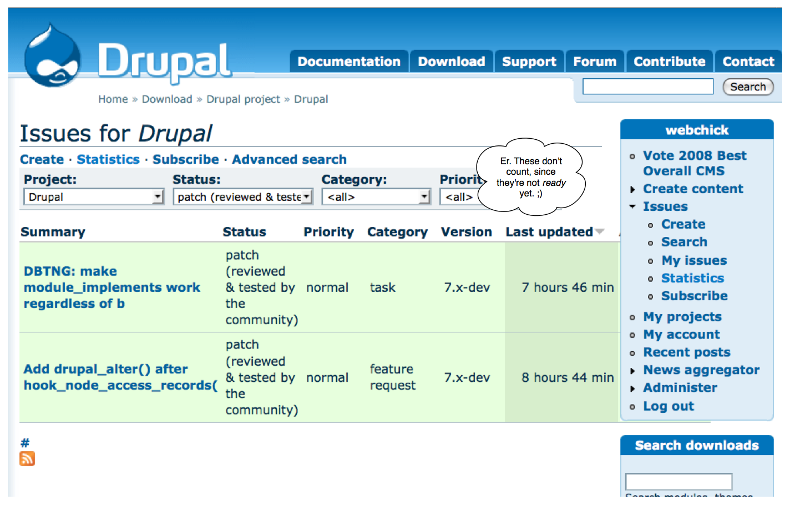Image resolution: width=790 pixels, height=505 pixels.
Task: Open the Category filter dropdown
Action: click(x=376, y=197)
